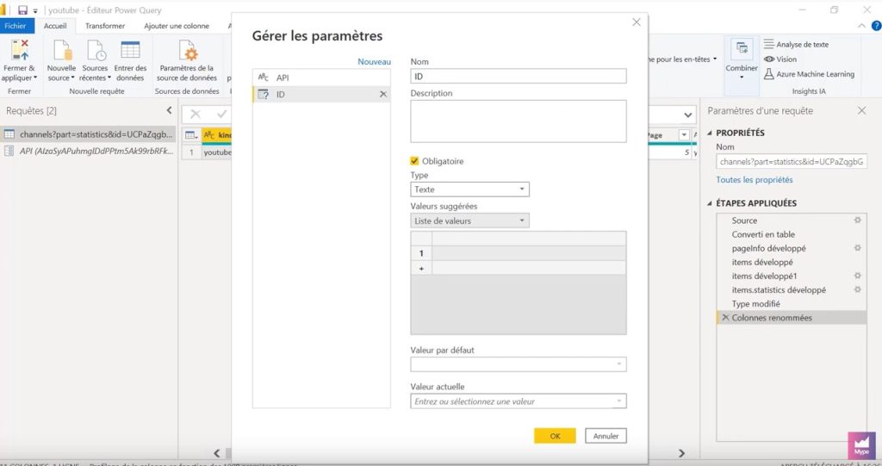The image size is (882, 466).
Task: Confirm formula with checkmark icon
Action: pos(221,115)
